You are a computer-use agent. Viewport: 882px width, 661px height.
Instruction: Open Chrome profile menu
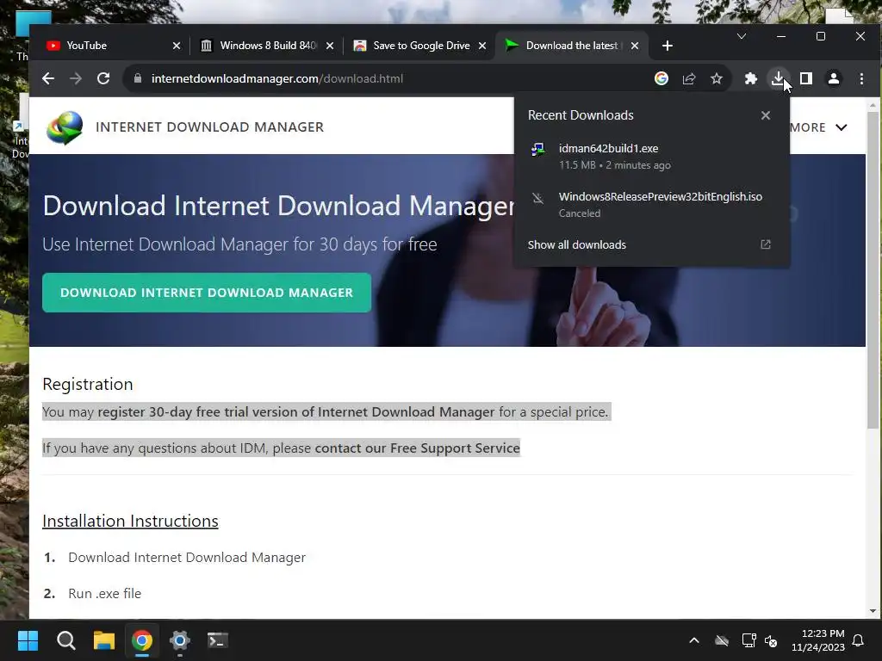tap(834, 78)
